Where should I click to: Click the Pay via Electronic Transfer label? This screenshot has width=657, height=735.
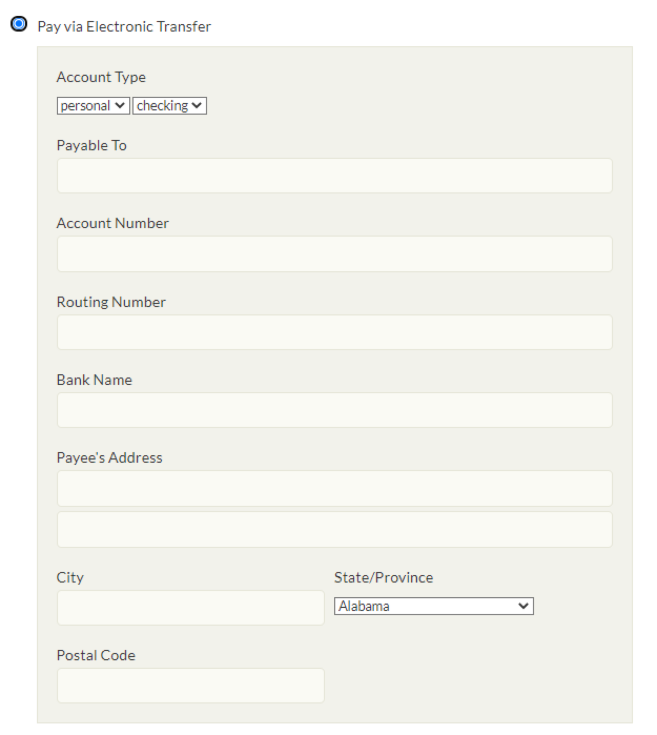pyautogui.click(x=124, y=26)
